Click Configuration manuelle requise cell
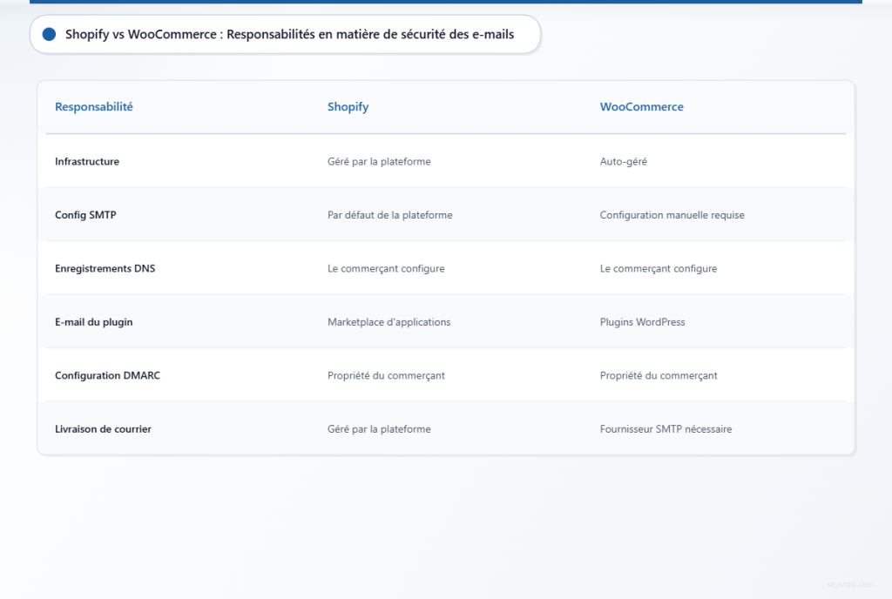This screenshot has width=892, height=599. click(672, 215)
